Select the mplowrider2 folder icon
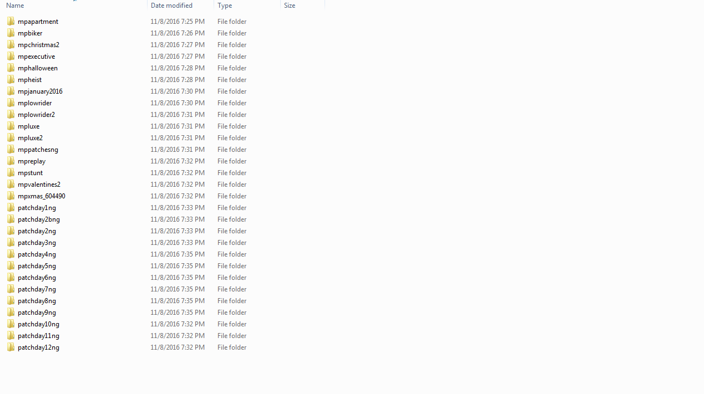This screenshot has width=704, height=394. click(x=11, y=115)
